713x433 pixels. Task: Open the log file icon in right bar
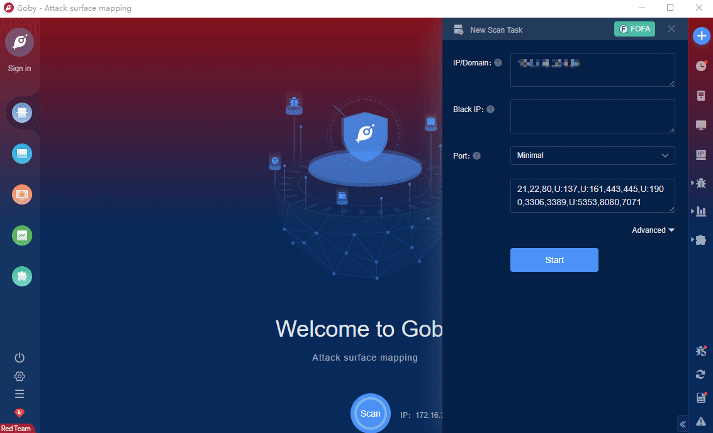pyautogui.click(x=701, y=398)
